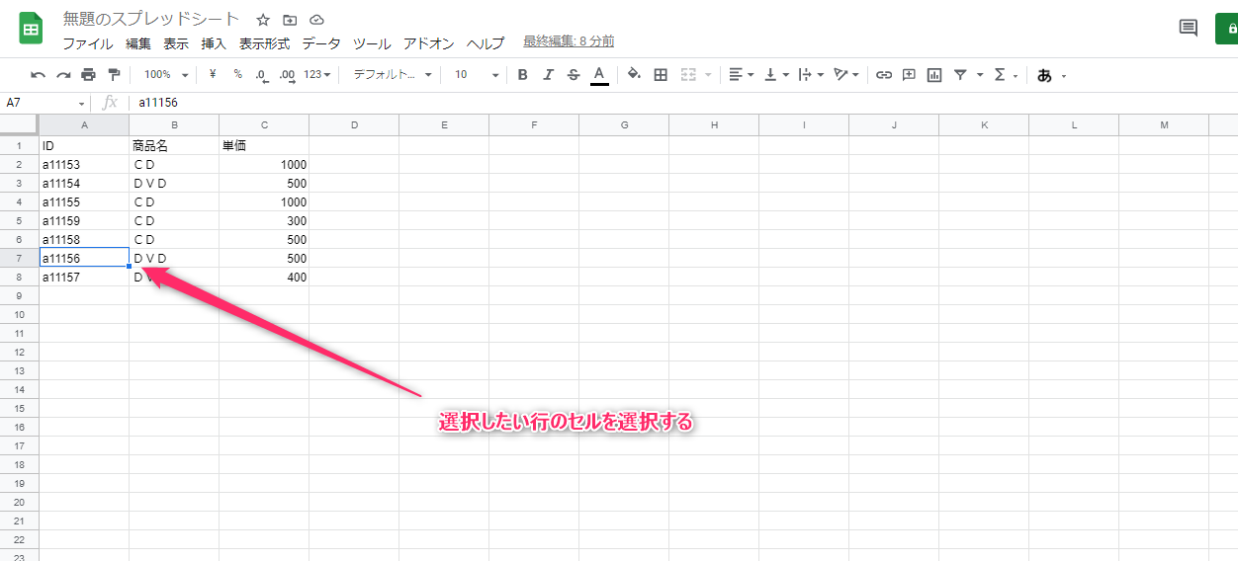Open the text wrapping dropdown
This screenshot has width=1238, height=561.
point(813,74)
